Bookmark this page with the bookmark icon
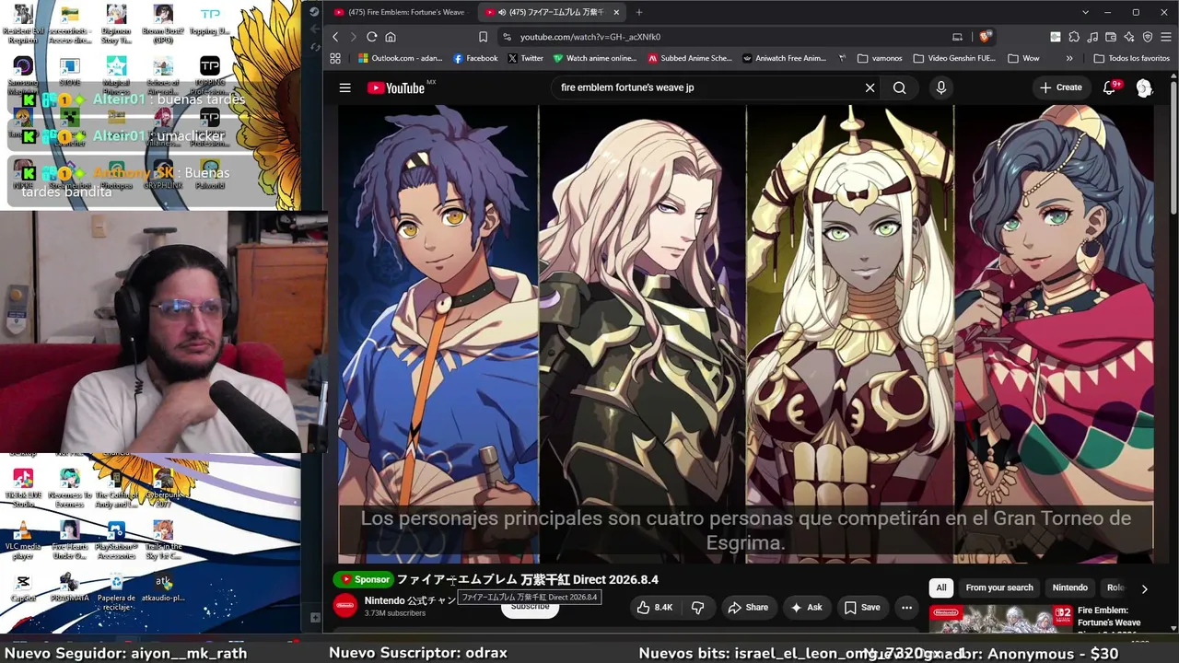 point(483,37)
